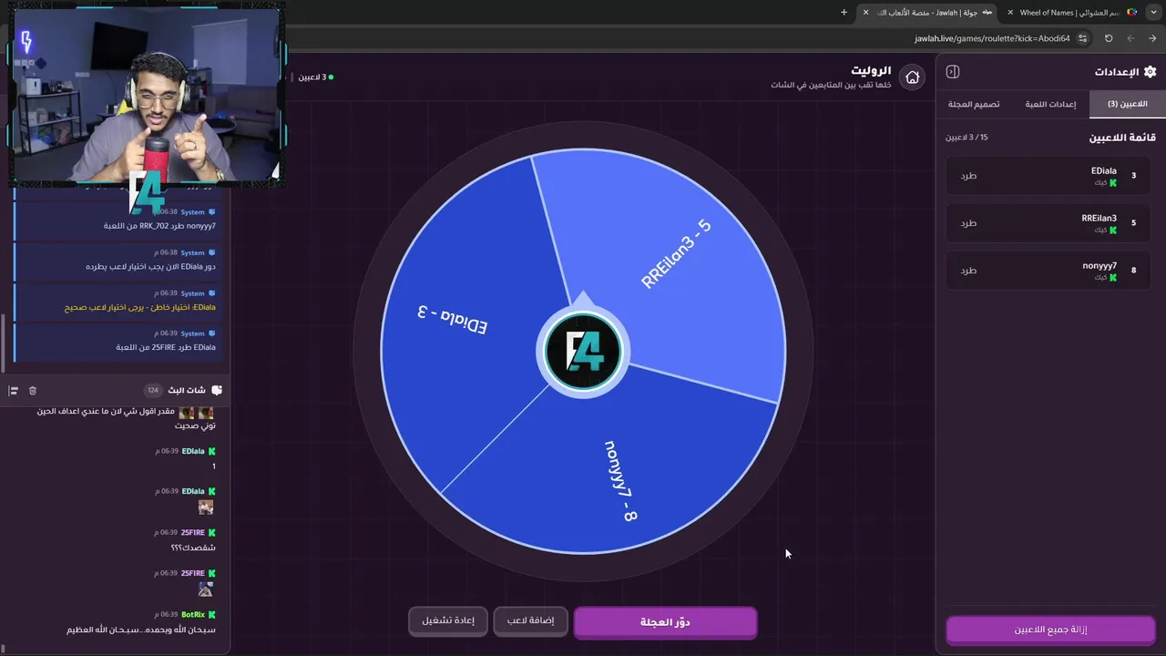Screen dimensions: 1166x656
Task: Go back in browser history
Action: click(x=1130, y=38)
